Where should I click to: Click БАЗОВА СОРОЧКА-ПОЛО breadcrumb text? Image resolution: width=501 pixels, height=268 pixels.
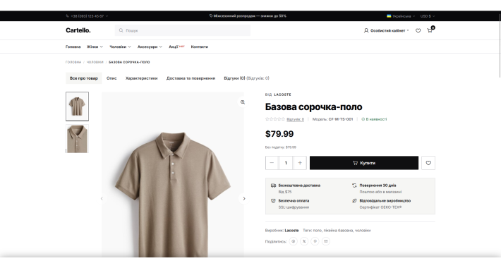tap(129, 62)
